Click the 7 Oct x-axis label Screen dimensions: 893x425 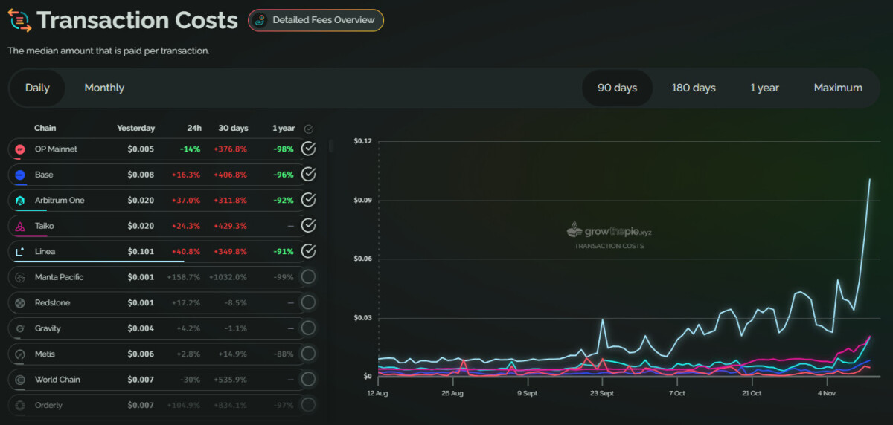pyautogui.click(x=677, y=393)
